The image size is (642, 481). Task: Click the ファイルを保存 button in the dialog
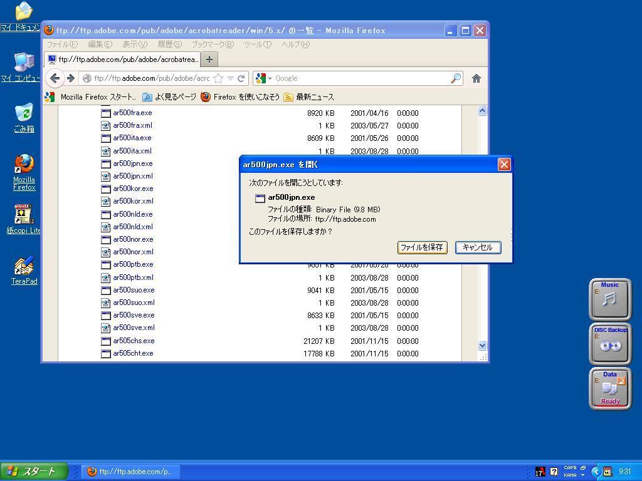pyautogui.click(x=422, y=247)
